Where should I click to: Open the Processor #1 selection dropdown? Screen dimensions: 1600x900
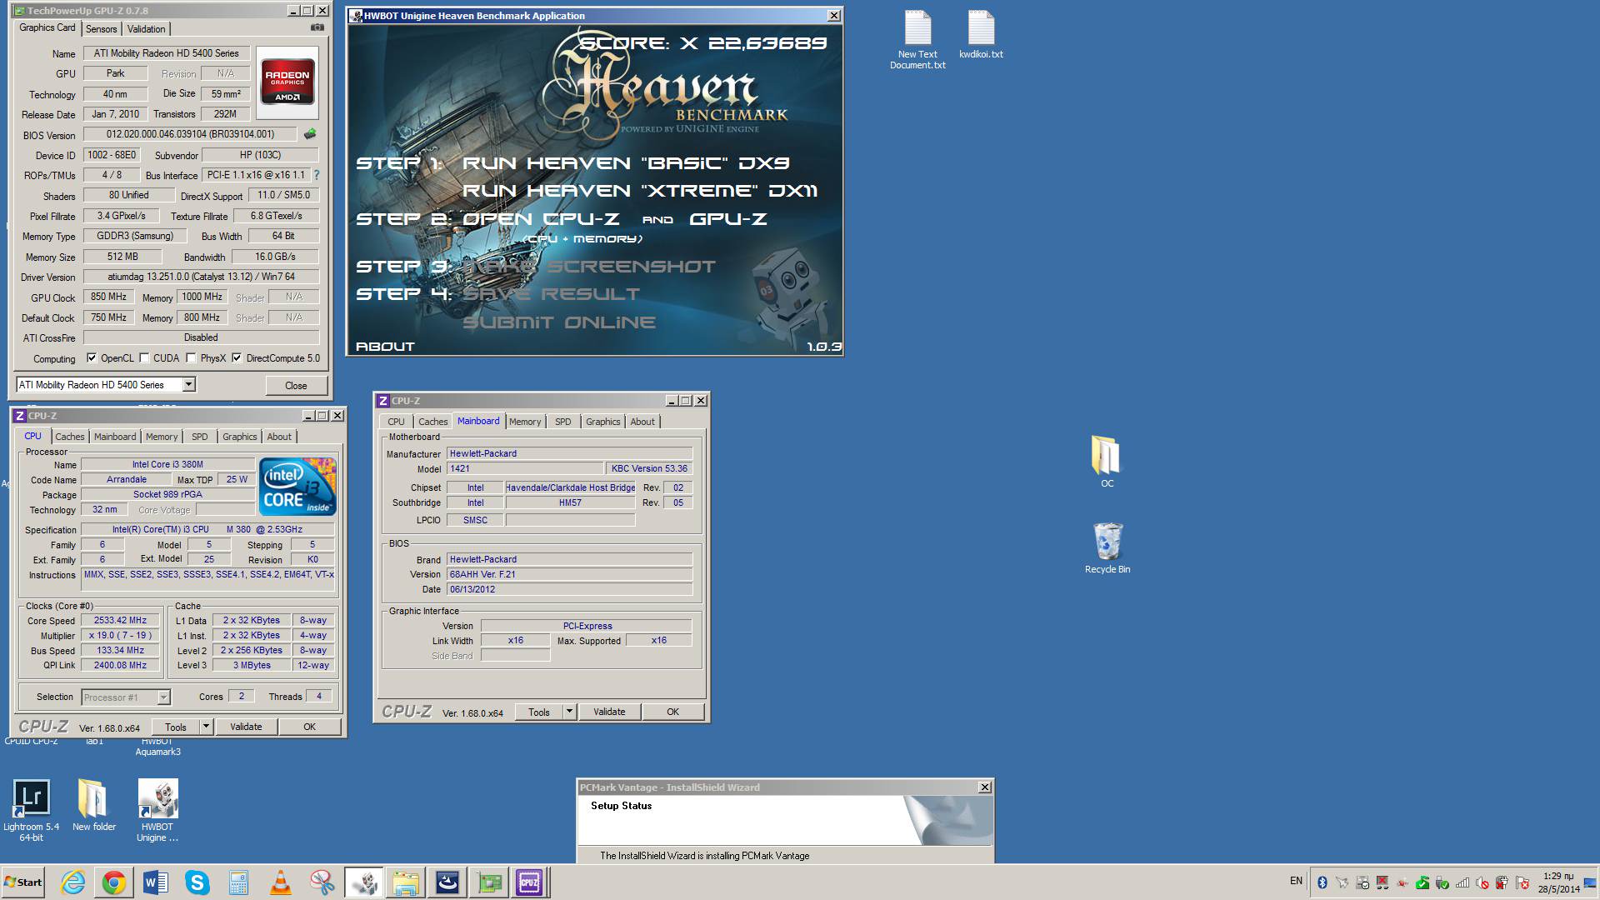coord(163,697)
